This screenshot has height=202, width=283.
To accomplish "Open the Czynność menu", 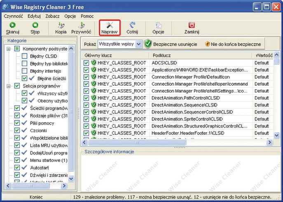I will [x=13, y=16].
